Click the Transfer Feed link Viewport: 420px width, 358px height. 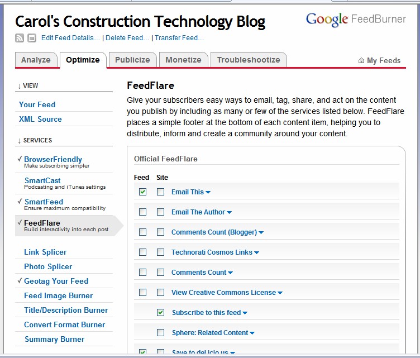[179, 38]
